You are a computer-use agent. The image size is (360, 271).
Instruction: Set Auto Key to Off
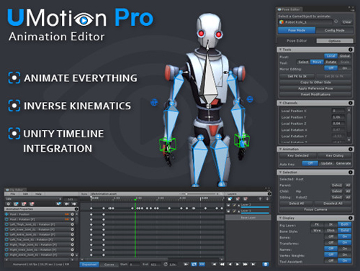[x=310, y=163]
